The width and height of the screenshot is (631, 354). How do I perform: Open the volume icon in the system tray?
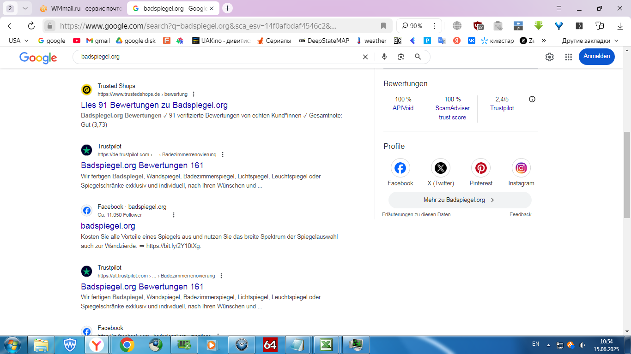[582, 344]
